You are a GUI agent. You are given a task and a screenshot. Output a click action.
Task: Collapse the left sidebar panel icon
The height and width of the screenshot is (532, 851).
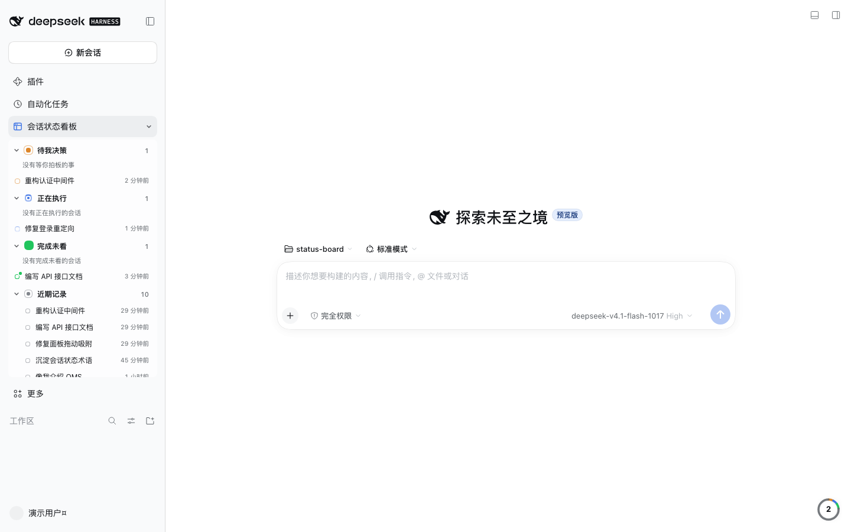tap(150, 21)
